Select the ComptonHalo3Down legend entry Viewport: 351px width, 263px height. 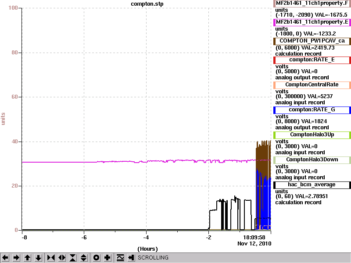click(x=312, y=160)
